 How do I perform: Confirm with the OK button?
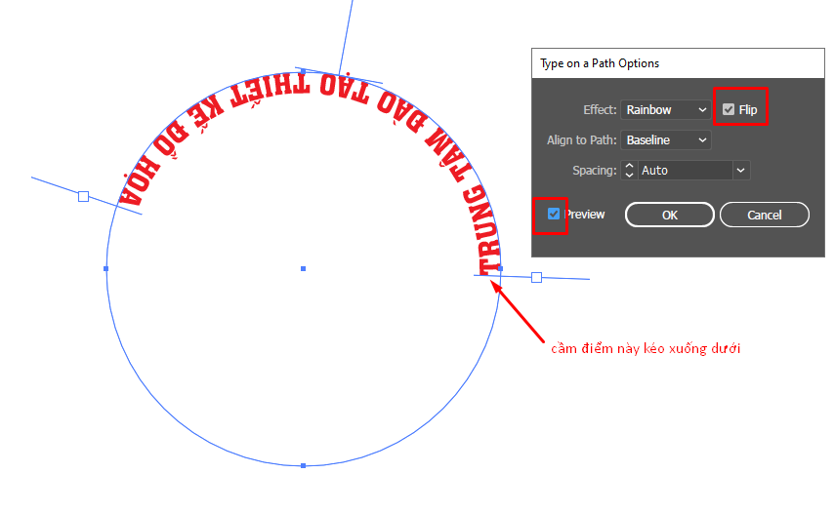(x=669, y=215)
